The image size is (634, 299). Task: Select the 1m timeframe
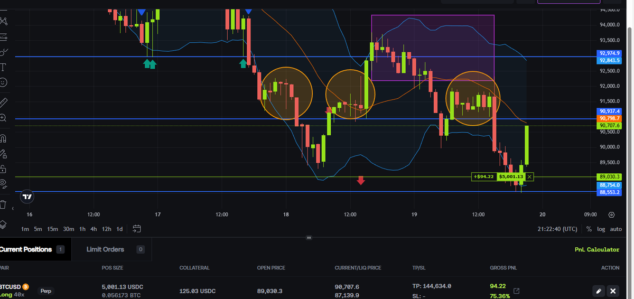click(25, 229)
